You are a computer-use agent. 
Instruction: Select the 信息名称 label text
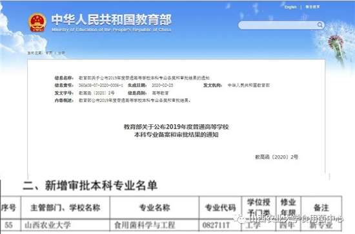[x=64, y=78]
